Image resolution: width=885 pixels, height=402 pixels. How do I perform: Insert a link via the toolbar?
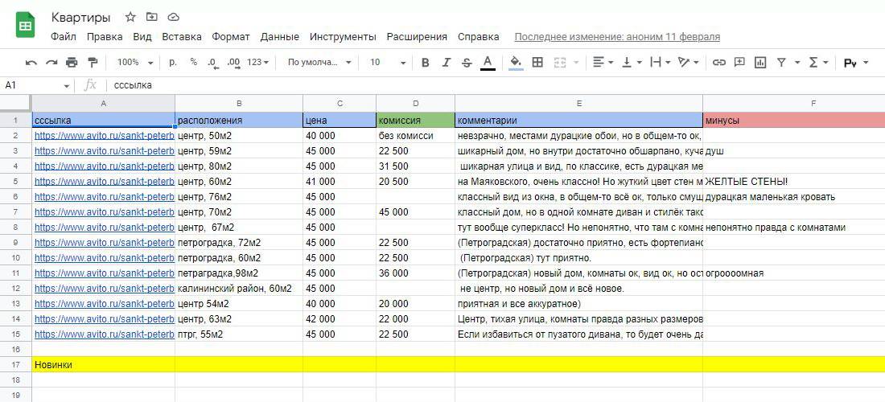point(718,62)
